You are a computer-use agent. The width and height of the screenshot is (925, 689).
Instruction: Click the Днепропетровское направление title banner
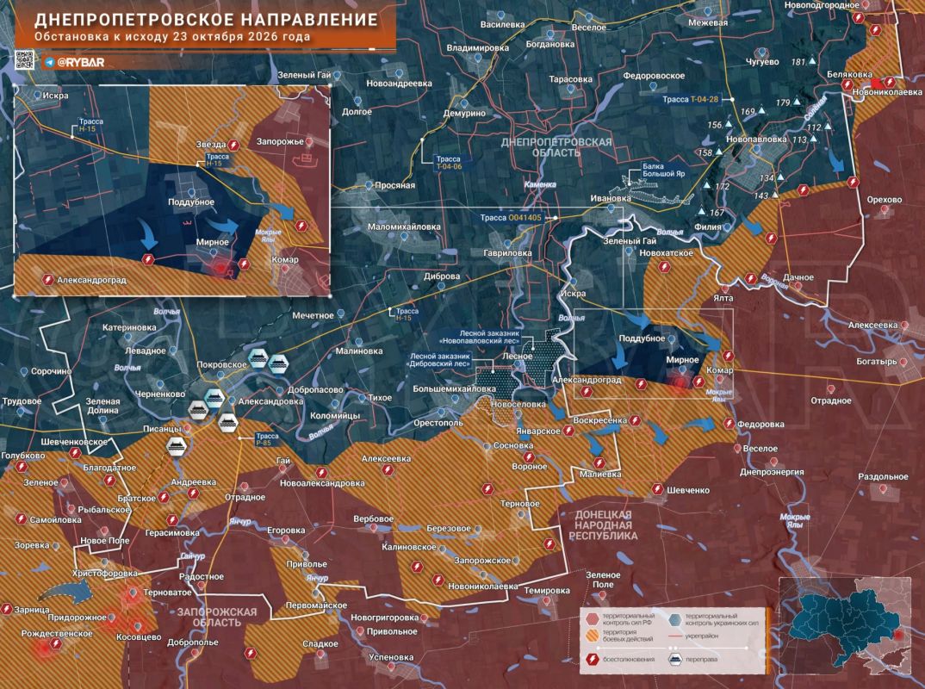tap(205, 25)
